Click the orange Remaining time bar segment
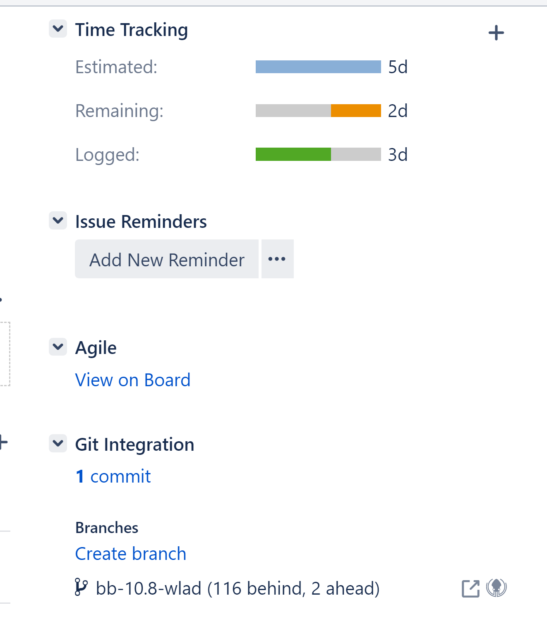This screenshot has width=547, height=624. coord(356,111)
